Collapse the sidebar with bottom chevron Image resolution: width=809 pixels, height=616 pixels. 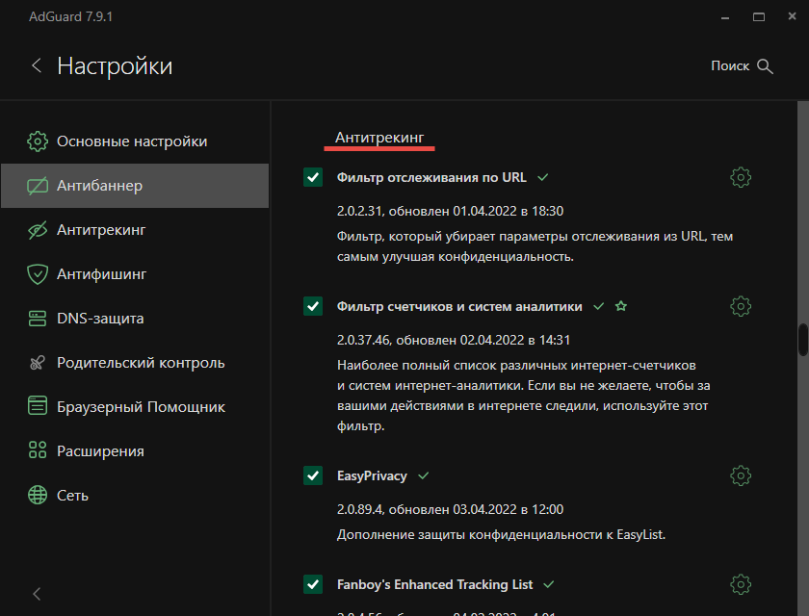[37, 594]
